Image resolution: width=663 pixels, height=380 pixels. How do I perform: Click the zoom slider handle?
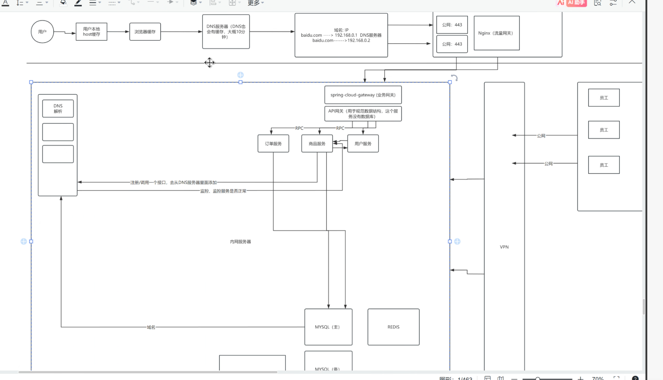[x=538, y=378]
